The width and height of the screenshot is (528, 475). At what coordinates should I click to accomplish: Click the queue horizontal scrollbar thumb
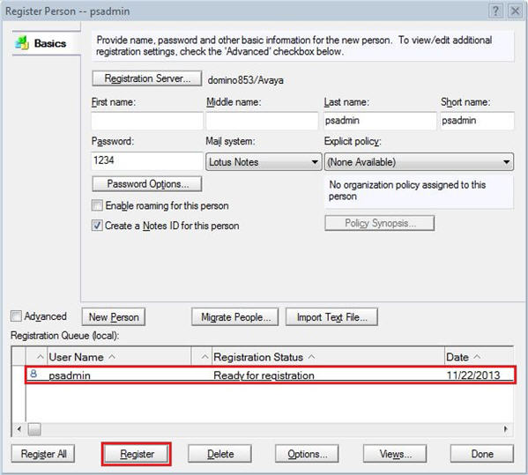(34, 429)
